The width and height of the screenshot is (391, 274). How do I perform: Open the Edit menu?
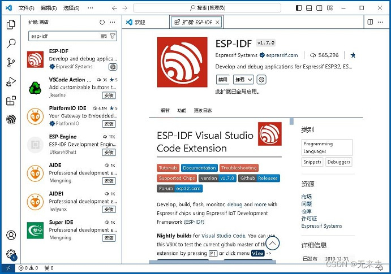[x=49, y=8]
